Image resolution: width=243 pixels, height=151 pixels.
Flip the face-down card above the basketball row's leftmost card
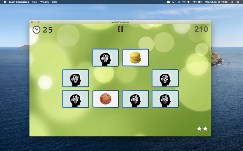tap(76, 78)
